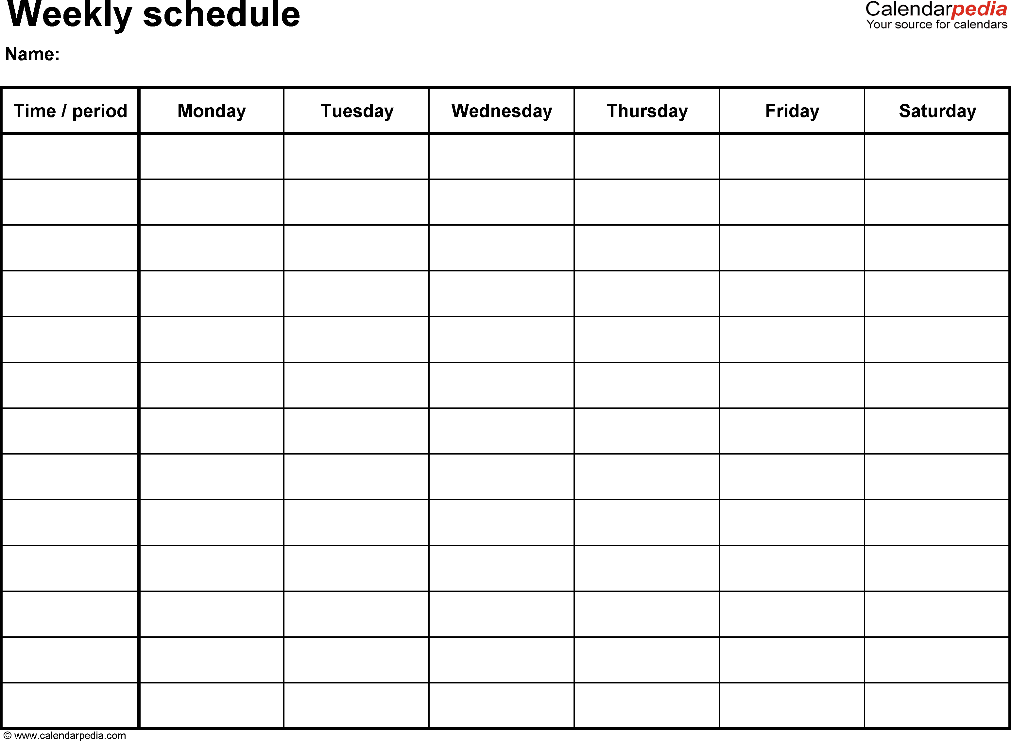Click the Time/period column header
The height and width of the screenshot is (741, 1011).
72,110
